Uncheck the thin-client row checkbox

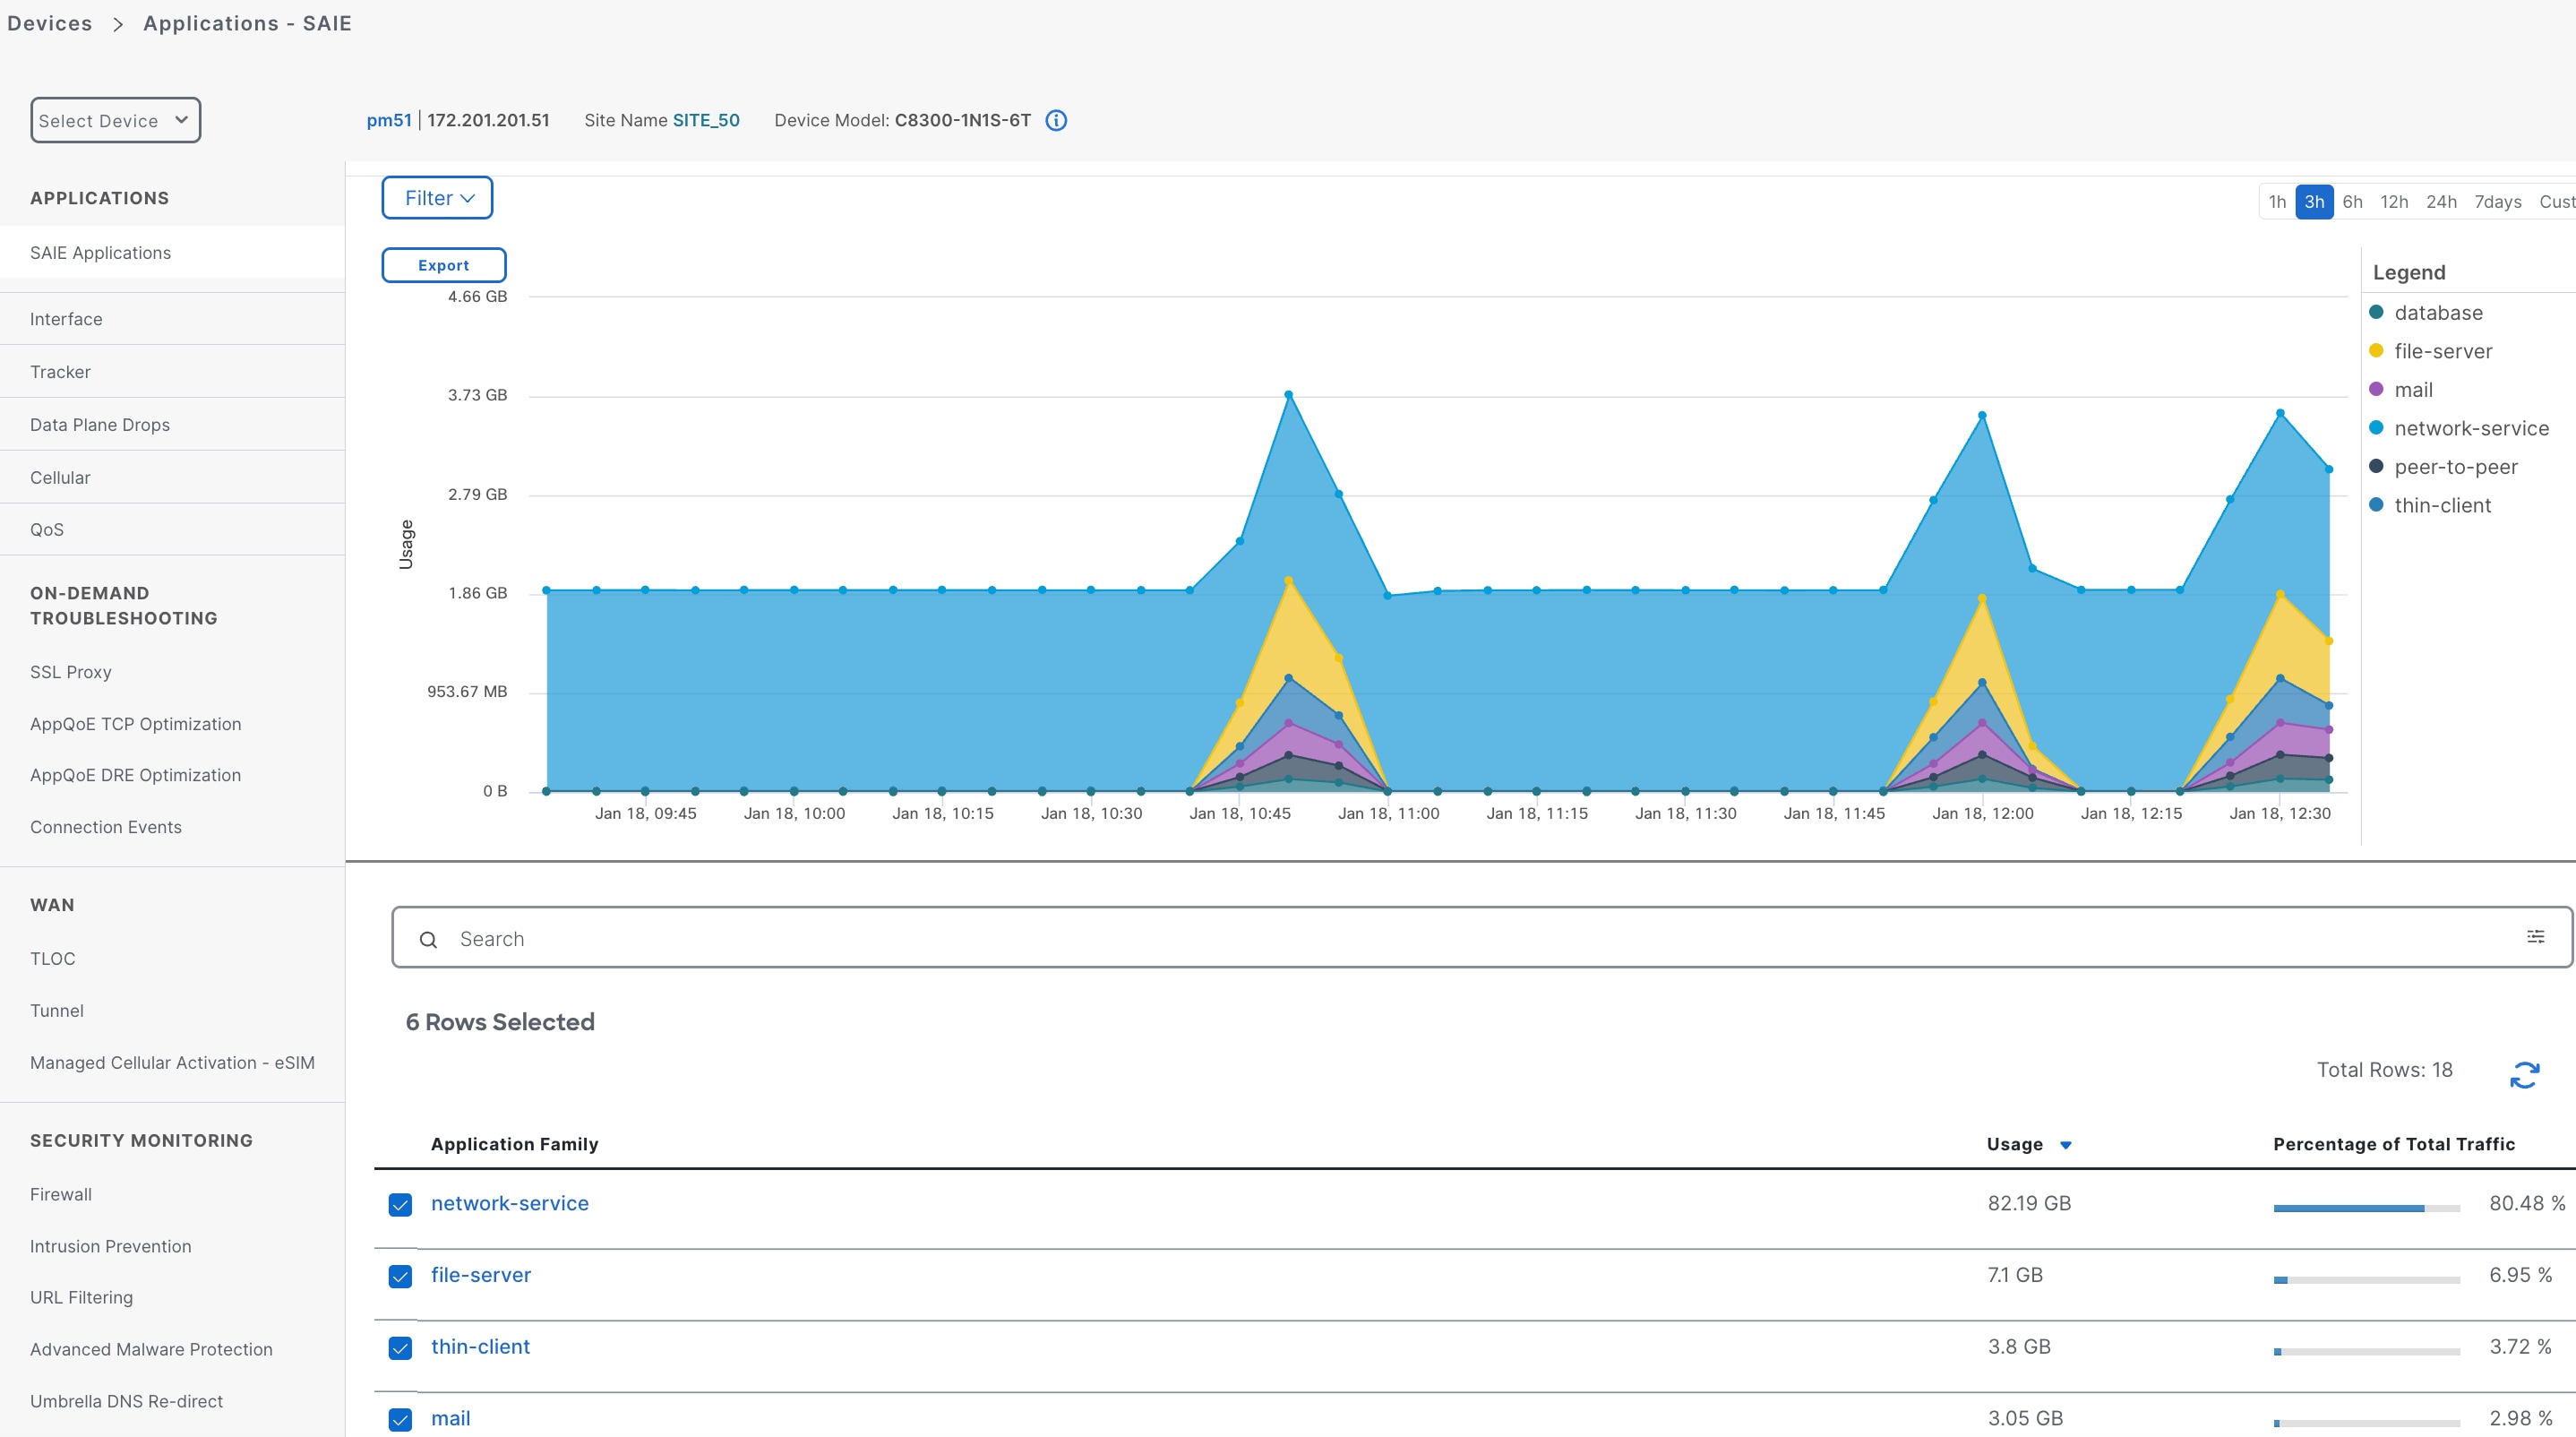click(400, 1349)
